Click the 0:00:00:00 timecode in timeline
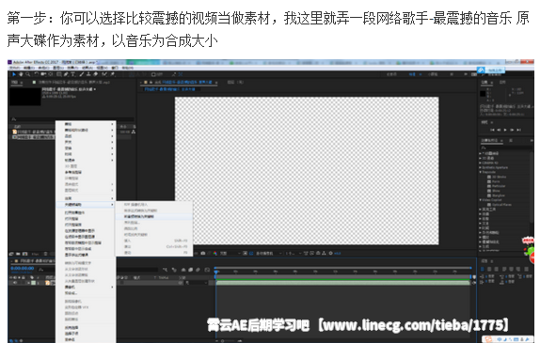 click(x=23, y=268)
